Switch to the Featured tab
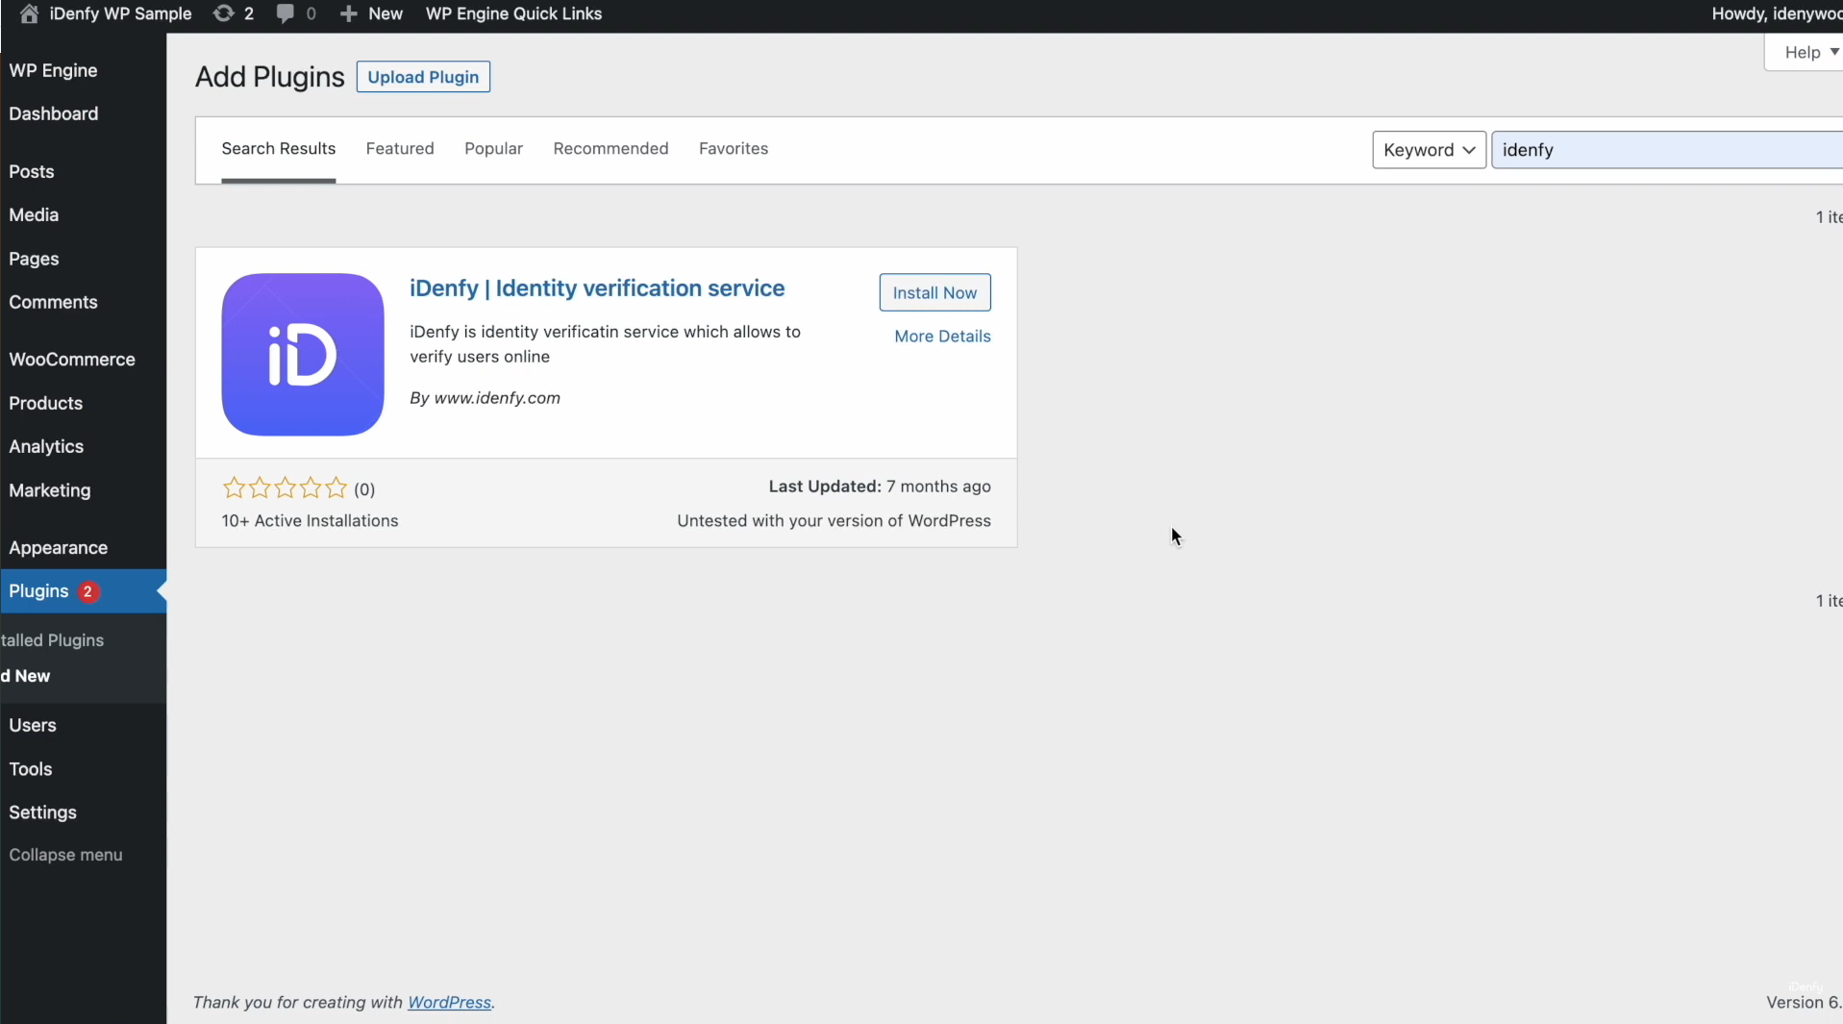The height and width of the screenshot is (1024, 1843). (399, 148)
